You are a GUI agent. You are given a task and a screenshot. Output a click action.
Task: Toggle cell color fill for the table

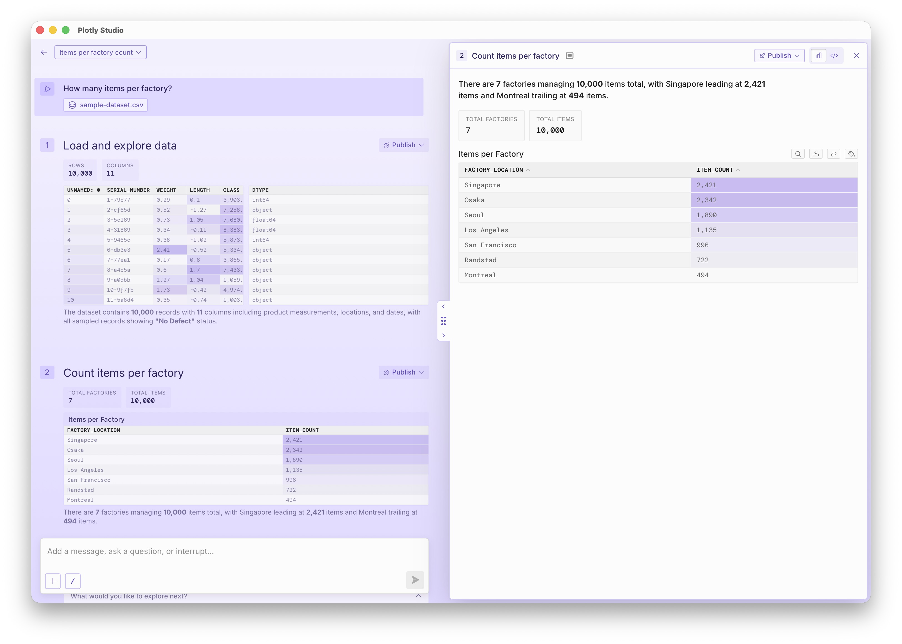click(x=851, y=154)
